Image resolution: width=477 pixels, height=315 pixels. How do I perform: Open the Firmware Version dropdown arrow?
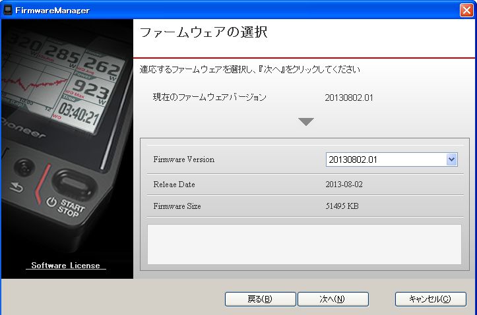click(451, 159)
